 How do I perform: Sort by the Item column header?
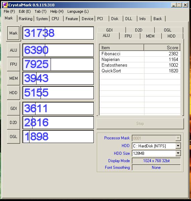(x=122, y=48)
